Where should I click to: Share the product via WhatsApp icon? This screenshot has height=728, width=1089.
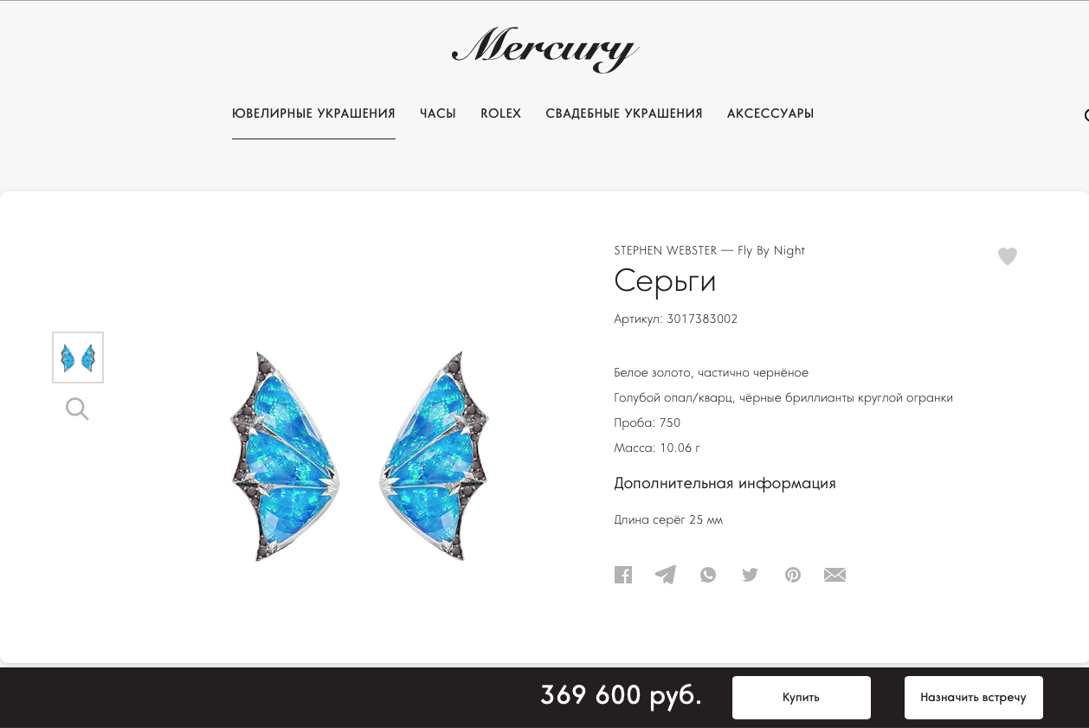tap(708, 575)
